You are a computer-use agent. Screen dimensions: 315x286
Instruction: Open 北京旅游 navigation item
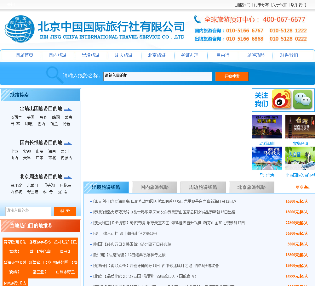[157, 55]
